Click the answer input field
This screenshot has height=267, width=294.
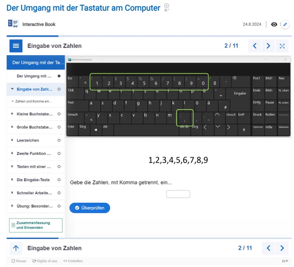tap(178, 194)
